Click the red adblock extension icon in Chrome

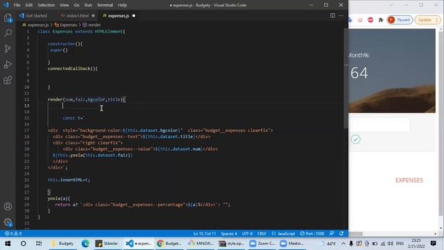pyautogui.click(x=370, y=20)
